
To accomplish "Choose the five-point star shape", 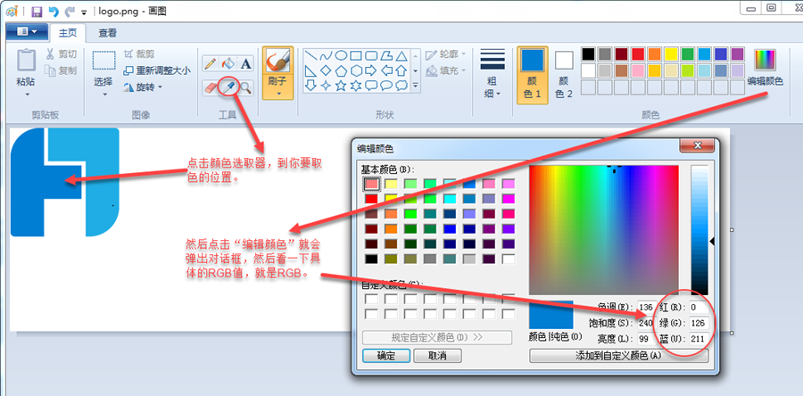I will [341, 86].
